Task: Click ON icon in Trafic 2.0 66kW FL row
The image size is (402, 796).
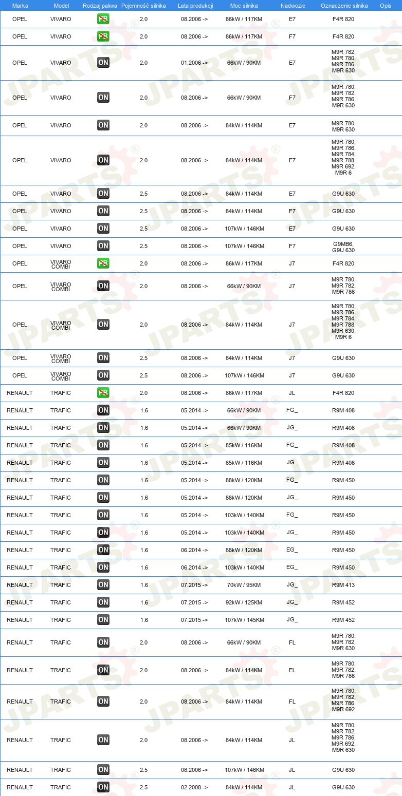Action: (x=103, y=642)
